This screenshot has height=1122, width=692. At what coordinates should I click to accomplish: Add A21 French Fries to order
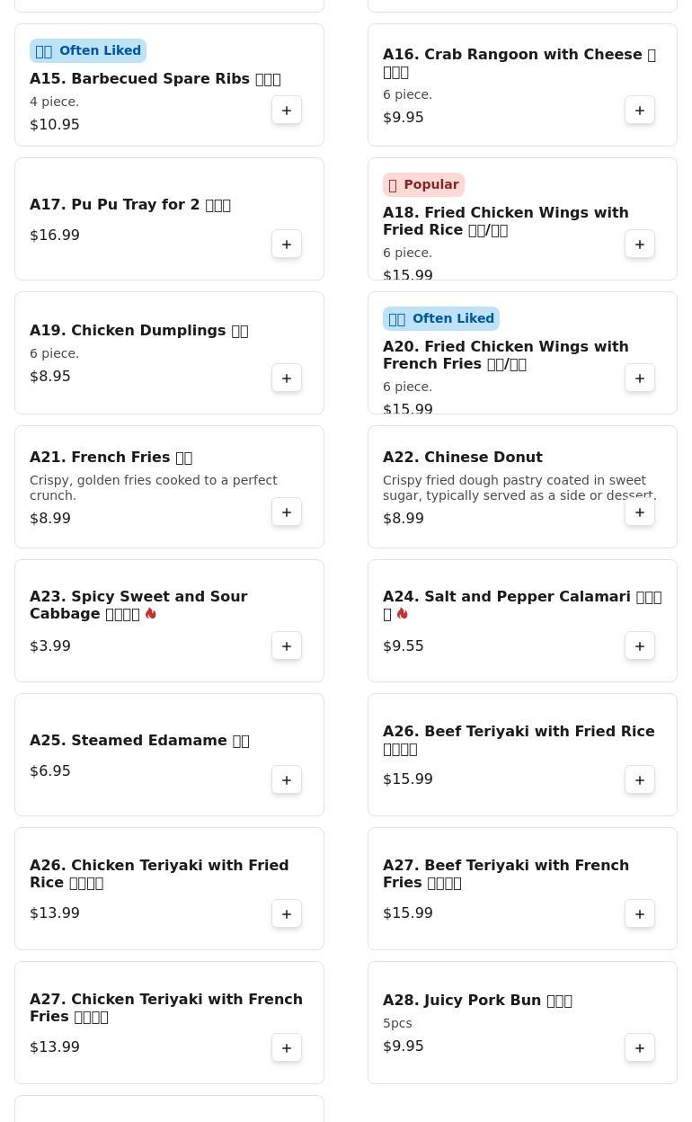(287, 512)
